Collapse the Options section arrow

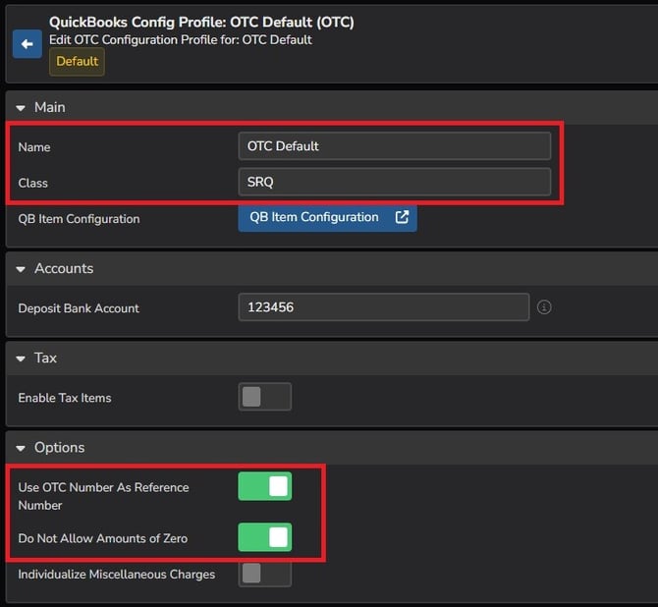click(21, 448)
